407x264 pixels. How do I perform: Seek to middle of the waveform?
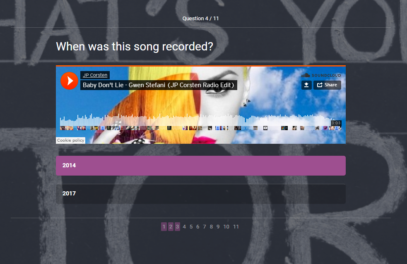coord(200,121)
